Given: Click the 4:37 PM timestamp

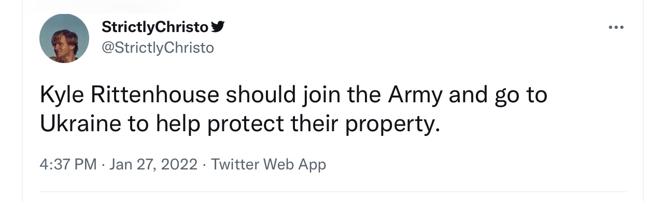Looking at the screenshot, I should tap(68, 165).
